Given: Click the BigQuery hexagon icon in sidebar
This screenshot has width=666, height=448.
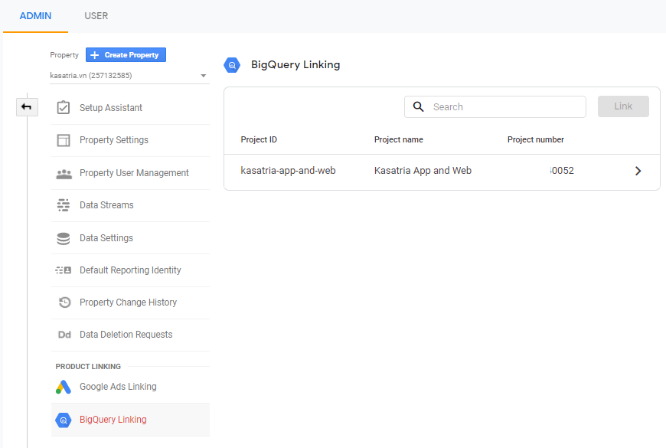Looking at the screenshot, I should (64, 420).
